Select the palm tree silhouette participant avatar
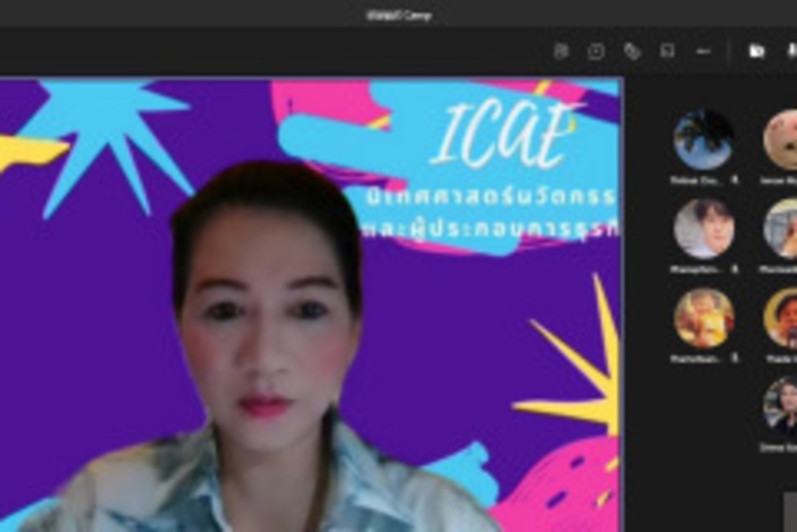797x532 pixels. point(704,139)
